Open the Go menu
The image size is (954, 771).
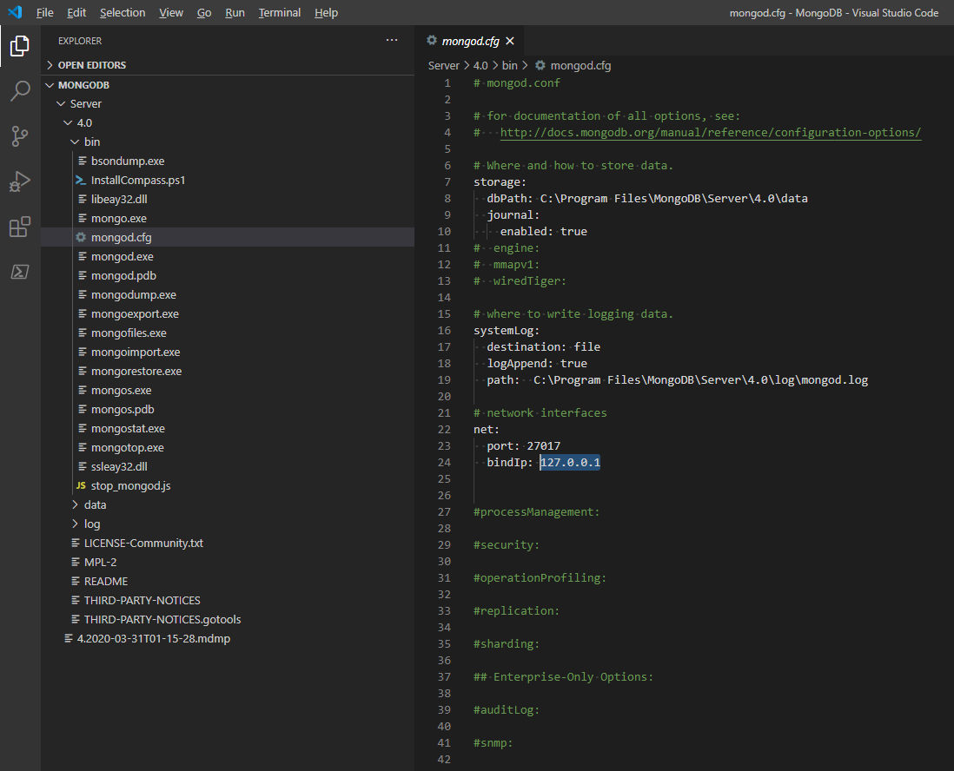(204, 12)
